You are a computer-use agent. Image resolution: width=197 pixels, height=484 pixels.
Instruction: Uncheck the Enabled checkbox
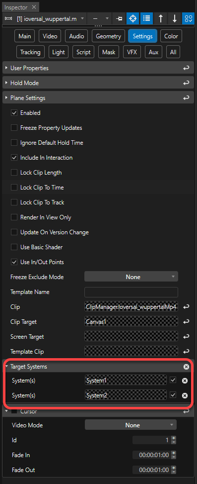click(14, 112)
